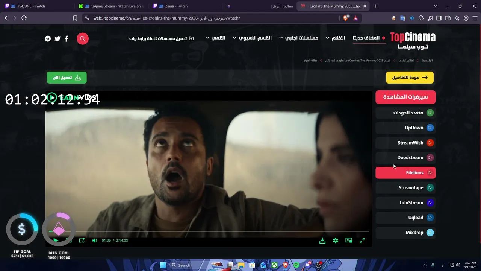The width and height of the screenshot is (481, 271).
Task: Open the Leo AI sparkle icon
Action: (x=457, y=18)
